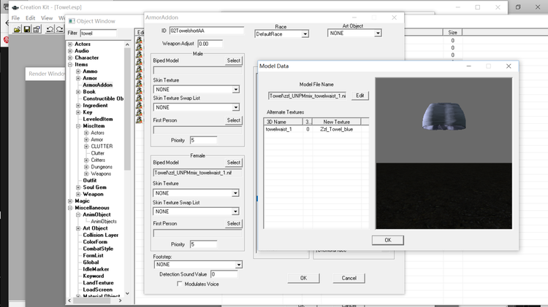Image resolution: width=548 pixels, height=307 pixels.
Task: Click the Weapon Adjust value field
Action: tap(210, 44)
